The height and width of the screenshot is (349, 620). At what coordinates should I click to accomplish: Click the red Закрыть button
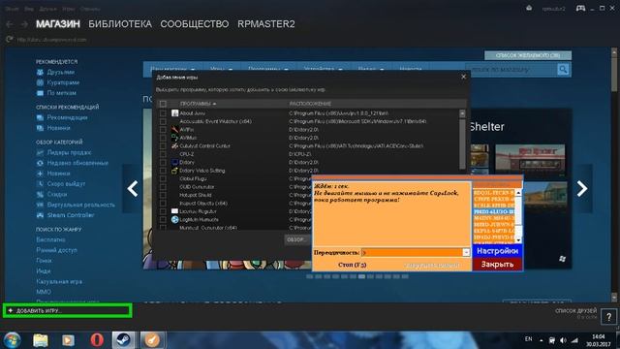pos(497,265)
